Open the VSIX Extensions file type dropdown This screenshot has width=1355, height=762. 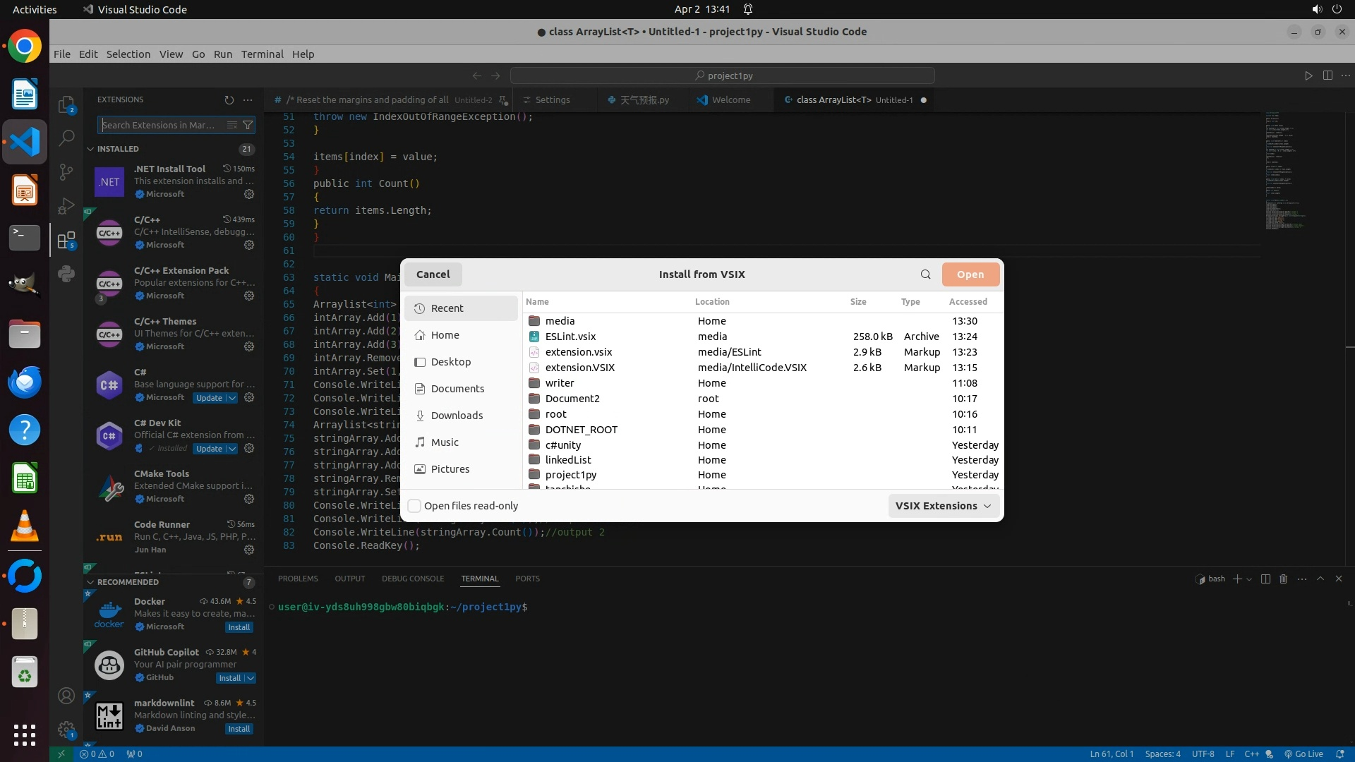[x=943, y=506]
